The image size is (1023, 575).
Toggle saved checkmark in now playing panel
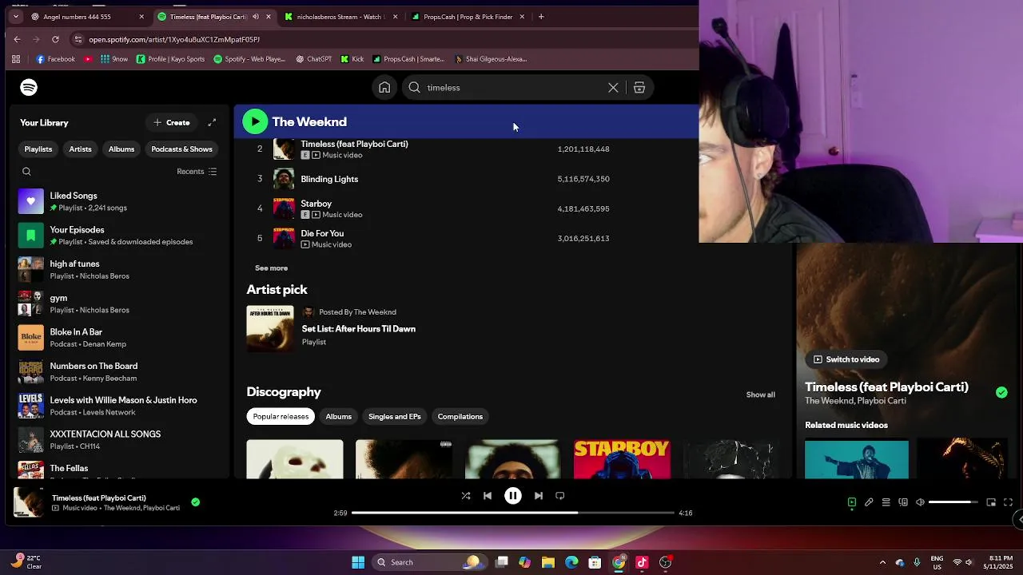(1001, 392)
